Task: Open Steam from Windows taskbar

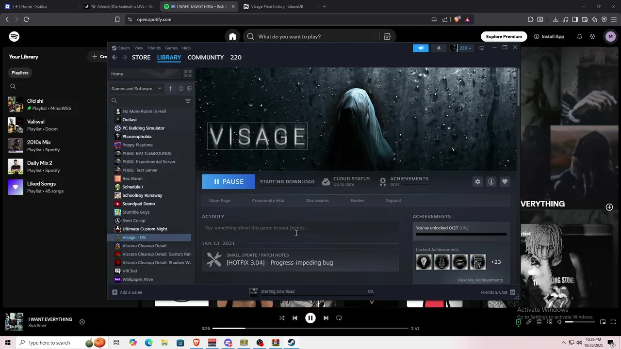Action: pos(291,343)
